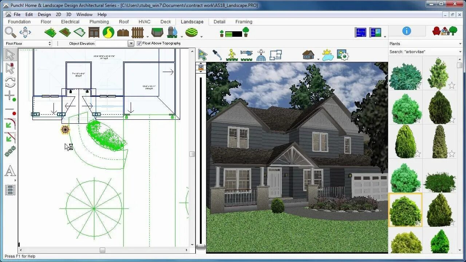
Task: Open the sun and cloud lighting settings
Action: pyautogui.click(x=328, y=55)
